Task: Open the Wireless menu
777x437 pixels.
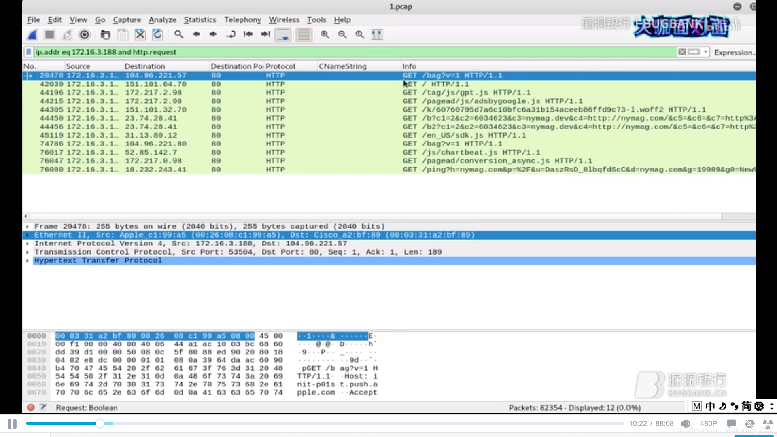Action: coord(284,20)
